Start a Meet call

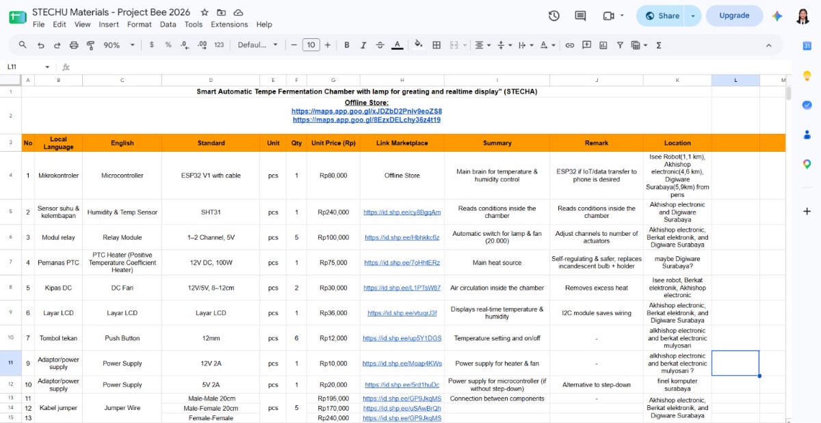pos(608,16)
